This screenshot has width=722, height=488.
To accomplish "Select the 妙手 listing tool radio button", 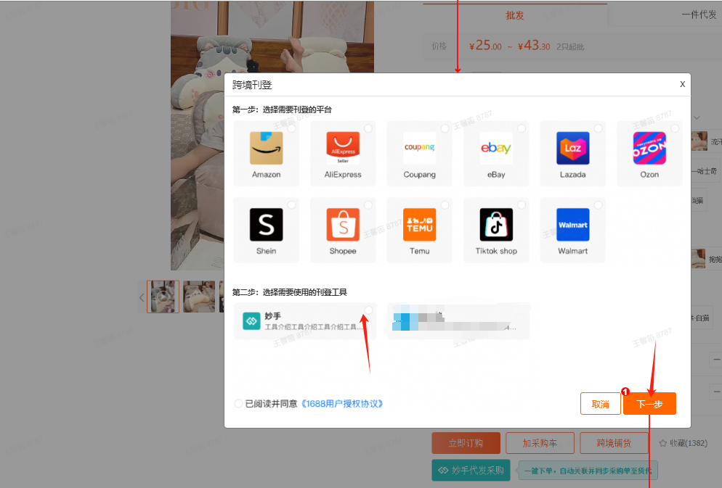I will pos(368,310).
